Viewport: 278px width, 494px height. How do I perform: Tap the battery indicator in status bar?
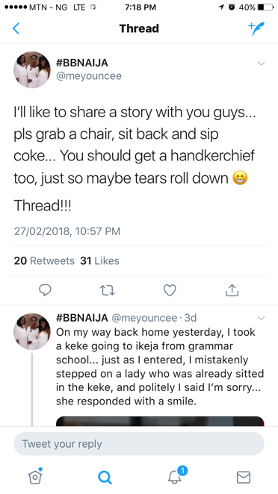click(x=266, y=7)
